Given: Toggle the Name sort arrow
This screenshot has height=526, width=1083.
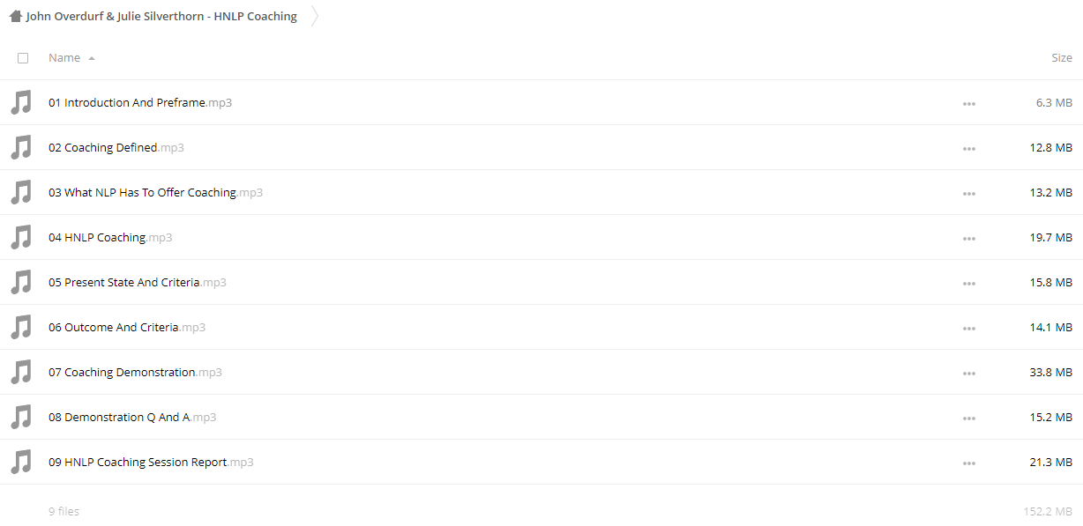Looking at the screenshot, I should click(x=92, y=58).
